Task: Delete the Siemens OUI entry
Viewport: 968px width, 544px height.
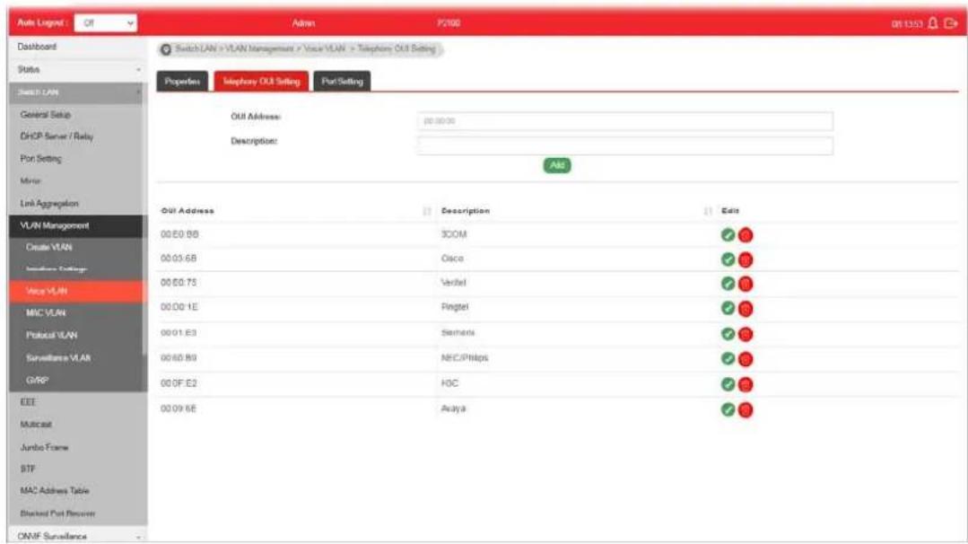Action: (x=746, y=334)
